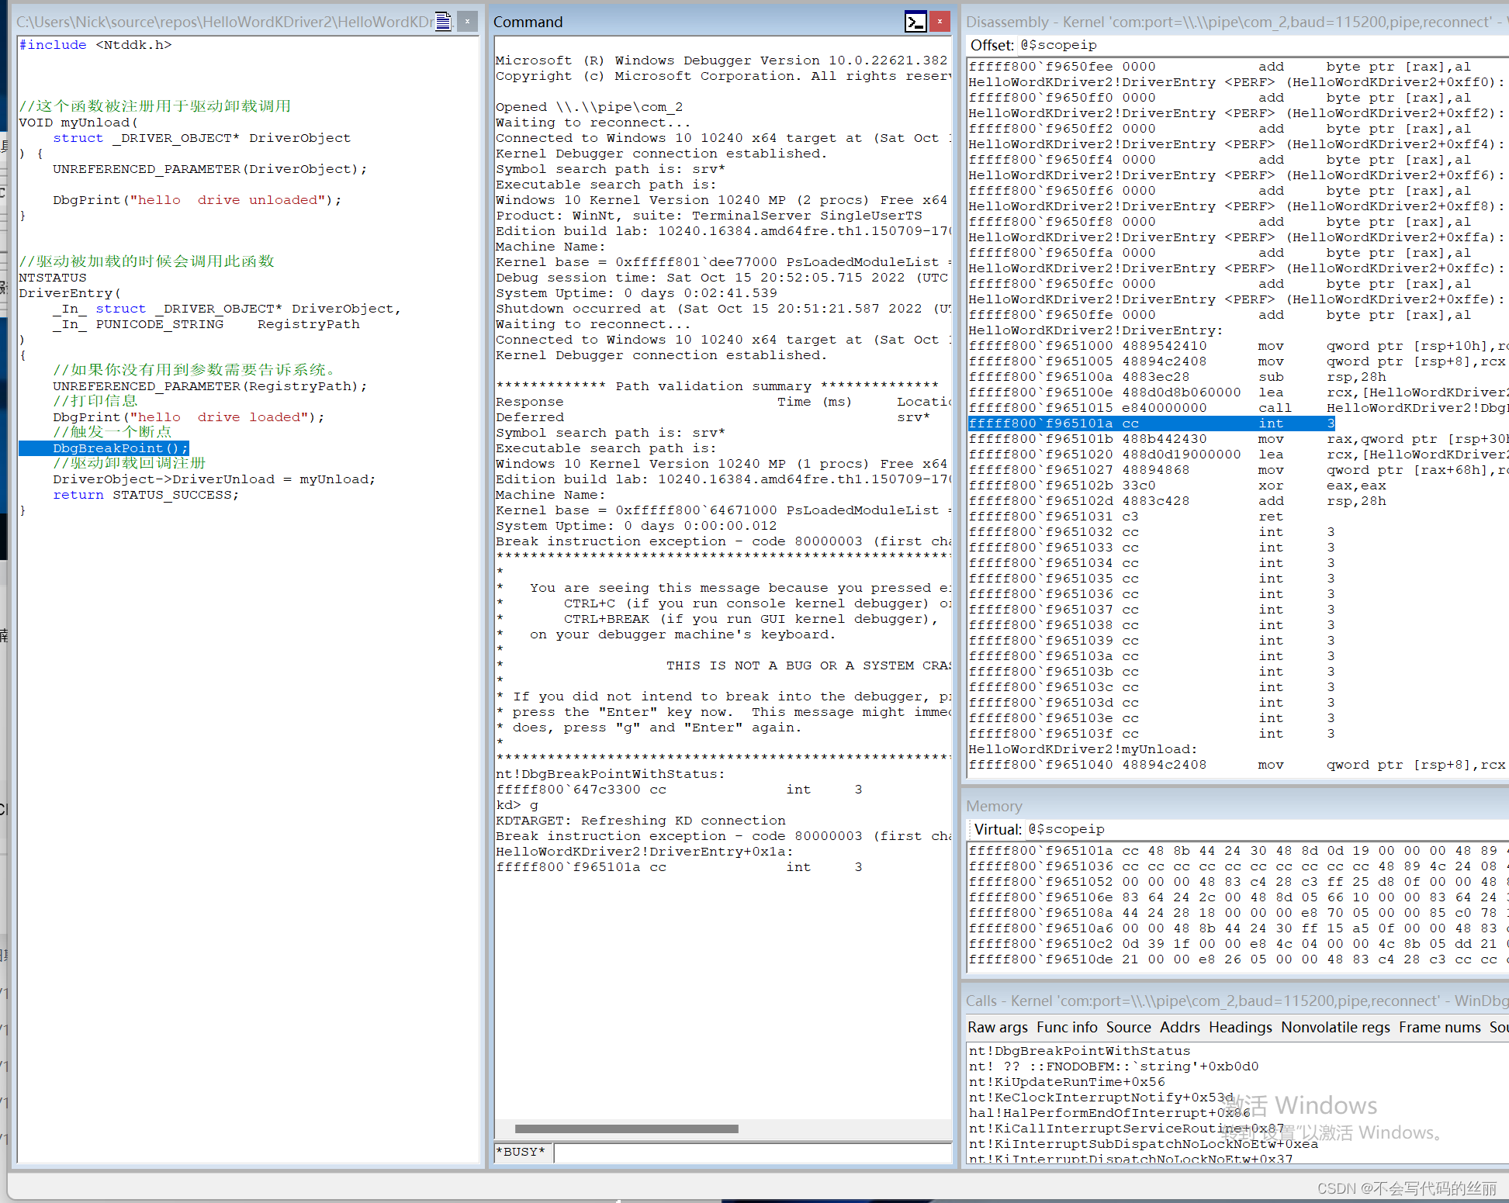Viewport: 1509px width, 1203px height.
Task: Select nt!DbgBreakPointWithStatus frame in Calls
Action: point(1078,1051)
